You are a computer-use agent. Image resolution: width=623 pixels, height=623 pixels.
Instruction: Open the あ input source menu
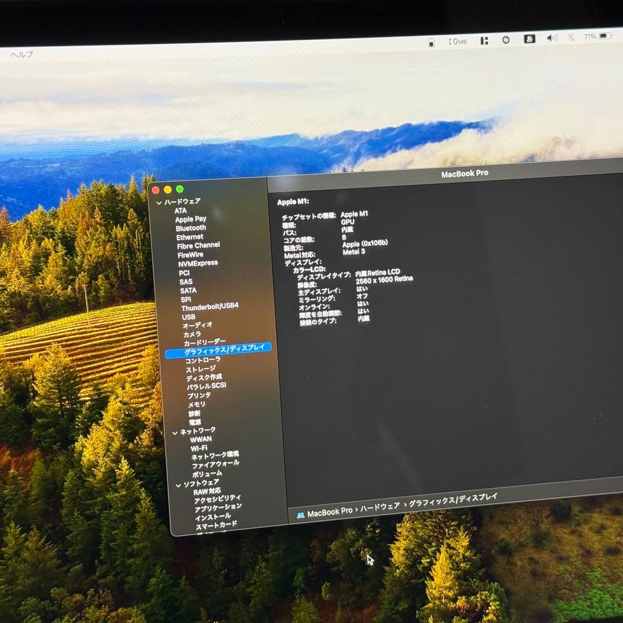(x=529, y=39)
